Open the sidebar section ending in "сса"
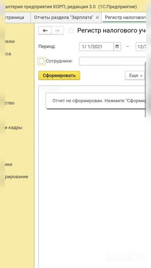This screenshot has width=151, height=268. tap(8, 54)
